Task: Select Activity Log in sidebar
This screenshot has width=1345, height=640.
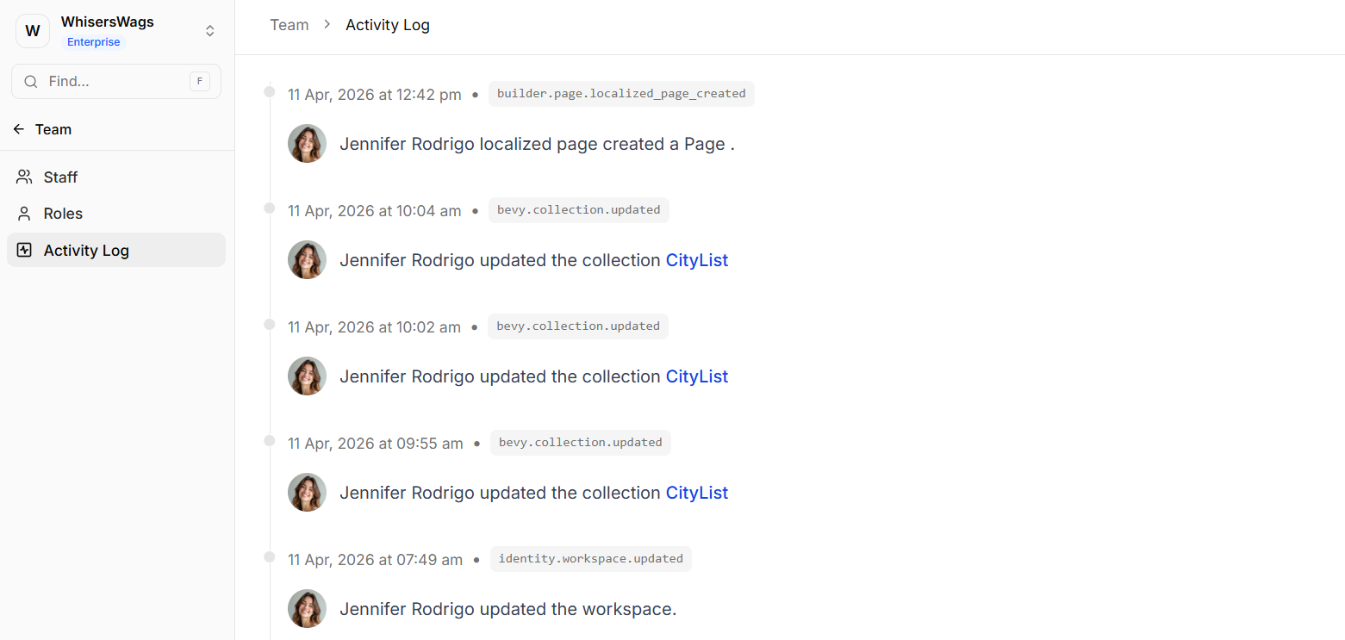Action: (86, 251)
